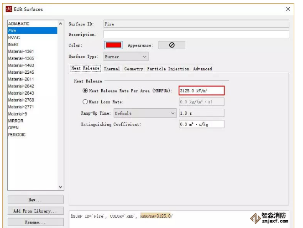Click the Appearance no-texture icon button
Screen dimensions: 303x228
point(172,45)
